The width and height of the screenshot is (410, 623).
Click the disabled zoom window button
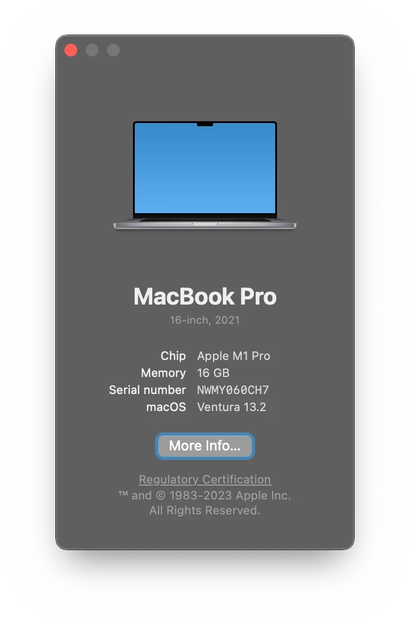pyautogui.click(x=113, y=50)
